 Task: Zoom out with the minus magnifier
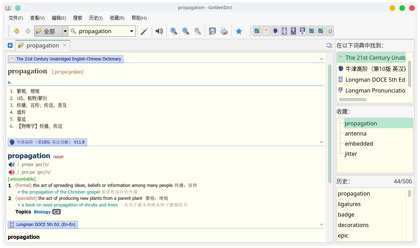point(186,31)
